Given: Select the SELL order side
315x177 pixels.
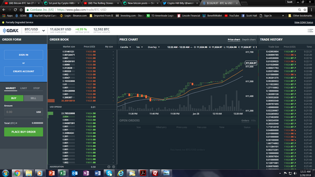Looking at the screenshot, I should [33, 98].
